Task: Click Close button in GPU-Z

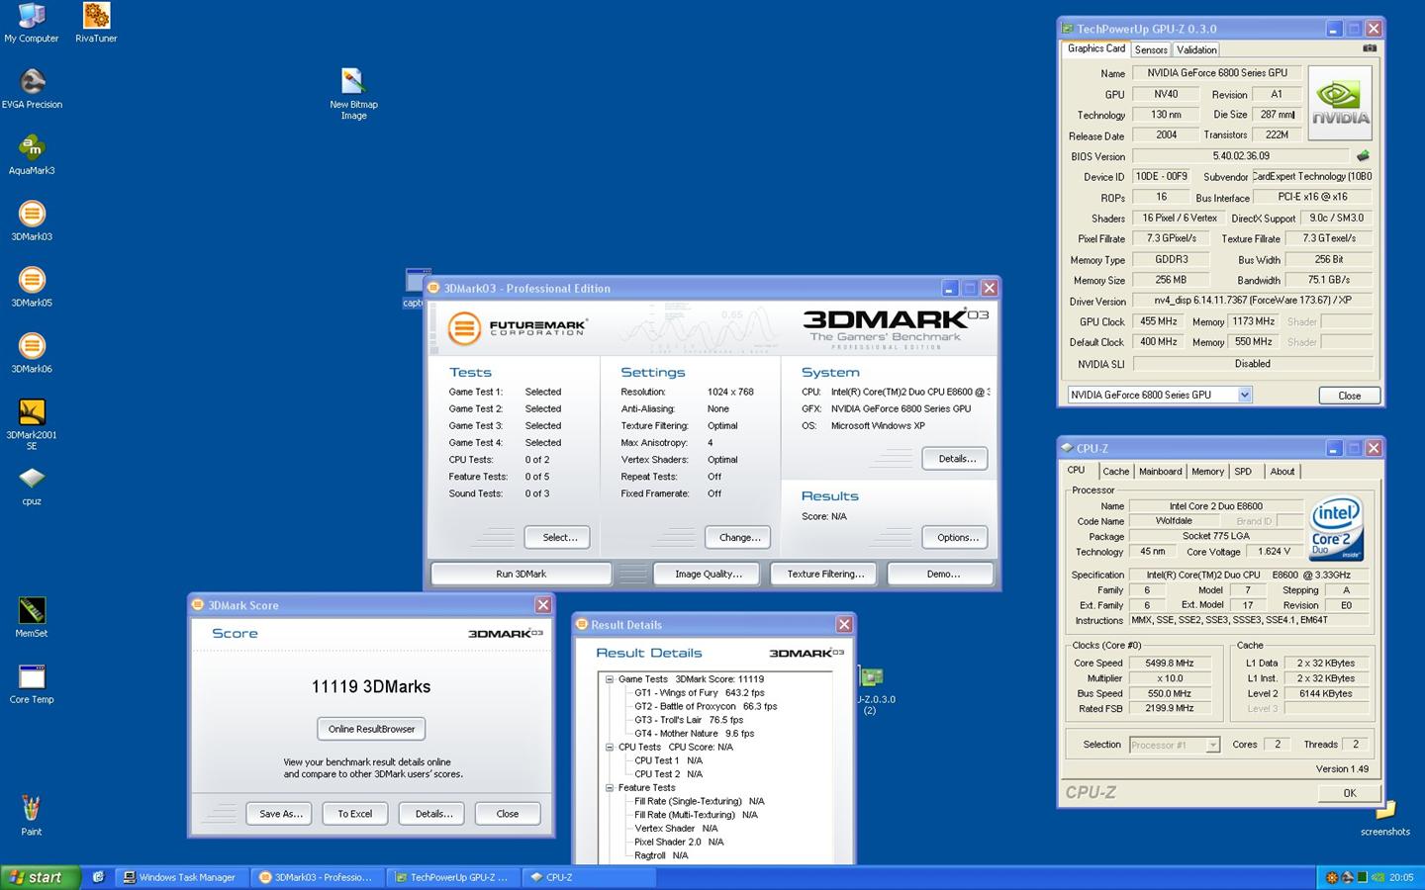Action: click(1350, 395)
